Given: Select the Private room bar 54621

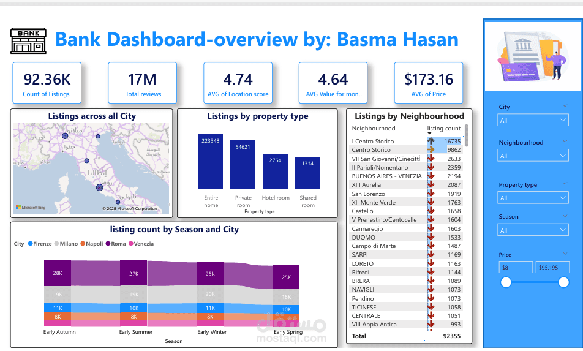Looking at the screenshot, I should pyautogui.click(x=243, y=164).
